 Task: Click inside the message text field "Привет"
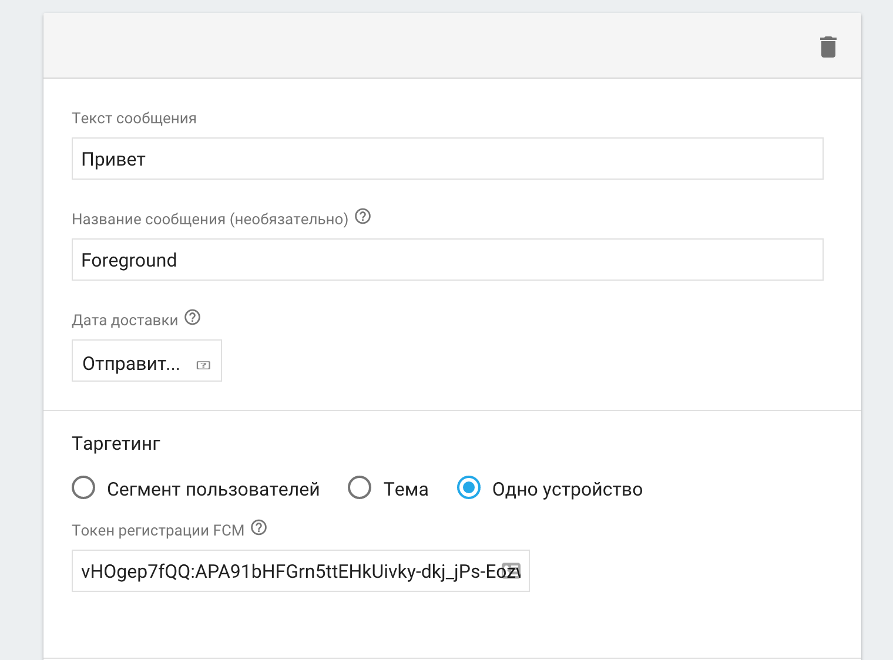[x=411, y=159]
